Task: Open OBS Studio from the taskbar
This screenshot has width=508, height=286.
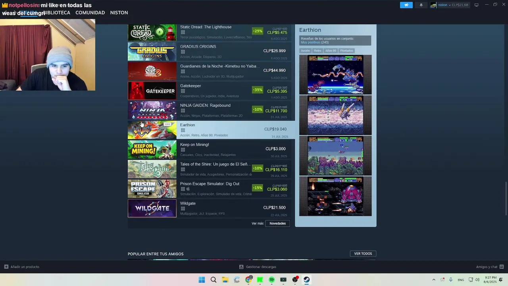Action: (295, 280)
